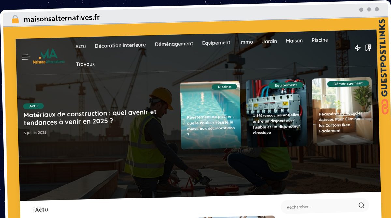Viewport: 391px width, 218px height.
Task: Open the Immo navigation link
Action: coord(246,42)
